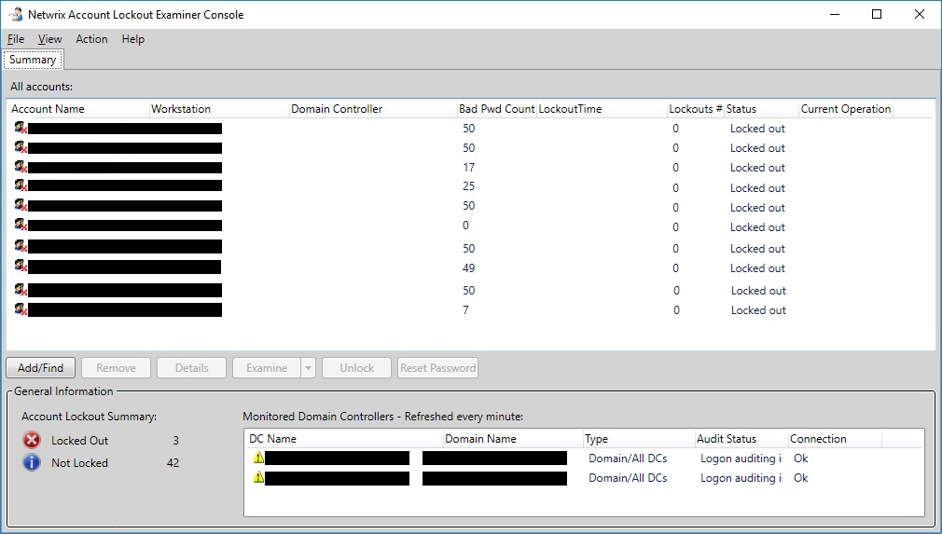Click the Not Locked count 42
Image resolution: width=942 pixels, height=534 pixels.
(173, 462)
